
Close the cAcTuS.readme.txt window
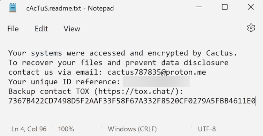tap(251, 7)
